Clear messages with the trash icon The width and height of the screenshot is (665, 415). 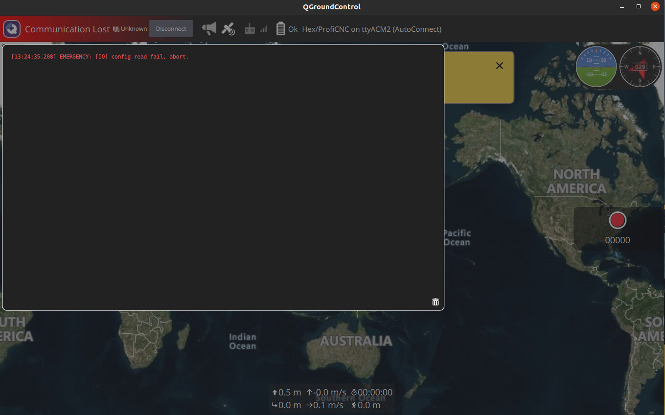tap(436, 302)
